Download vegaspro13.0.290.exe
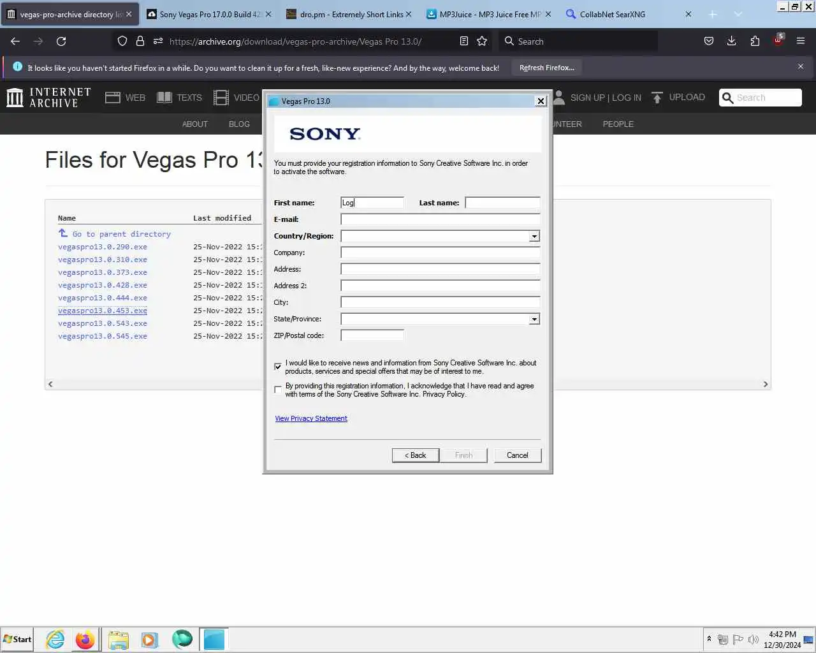This screenshot has height=653, width=816. [103, 247]
